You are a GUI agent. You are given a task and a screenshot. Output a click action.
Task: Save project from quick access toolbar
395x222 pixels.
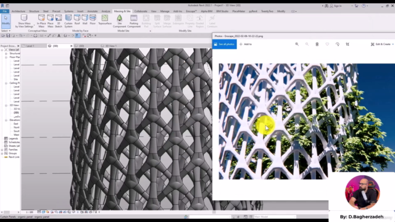(x=8, y=36)
